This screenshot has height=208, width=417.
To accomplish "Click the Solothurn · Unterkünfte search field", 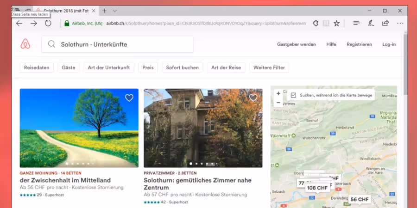I will pyautogui.click(x=117, y=44).
